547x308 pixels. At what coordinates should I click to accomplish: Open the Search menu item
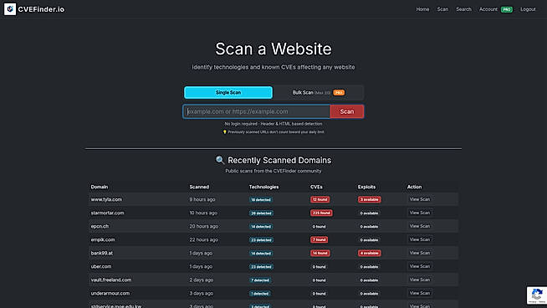point(463,9)
